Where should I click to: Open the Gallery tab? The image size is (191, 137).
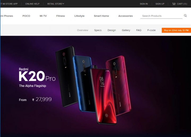coord(126,30)
